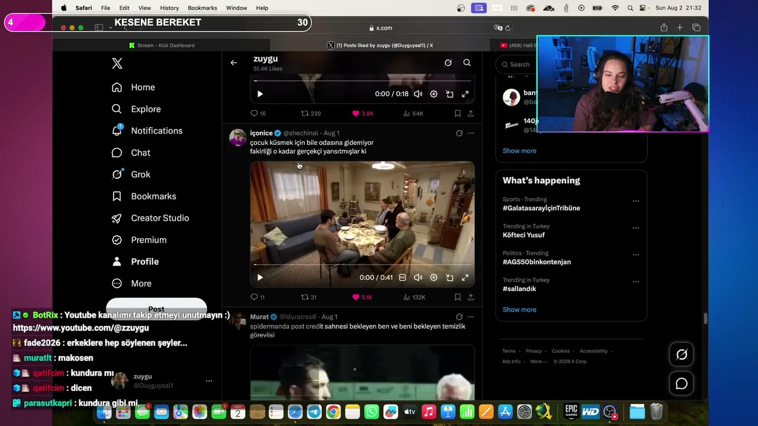Expand Show more under What's happening
Screen dimensions: 758x426
(x=519, y=309)
